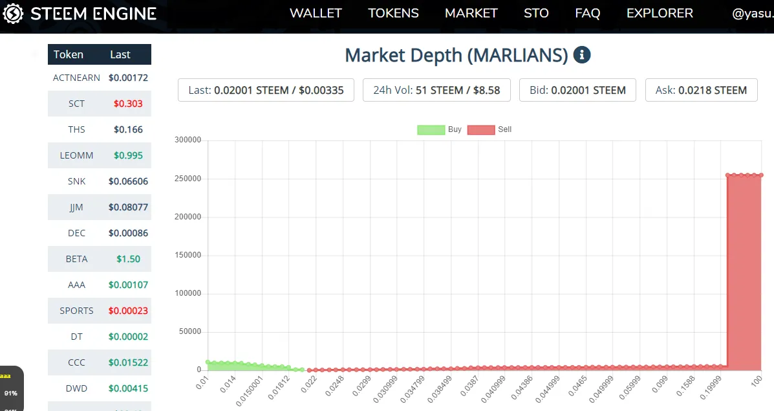Select the ACTNEARN token row
774x411 pixels.
click(99, 78)
